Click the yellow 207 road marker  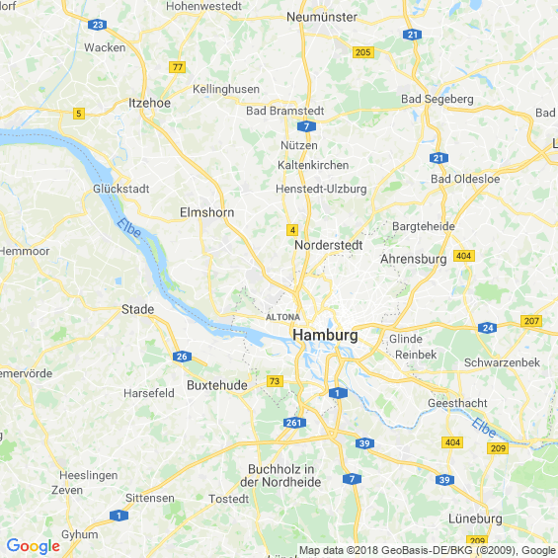(531, 321)
